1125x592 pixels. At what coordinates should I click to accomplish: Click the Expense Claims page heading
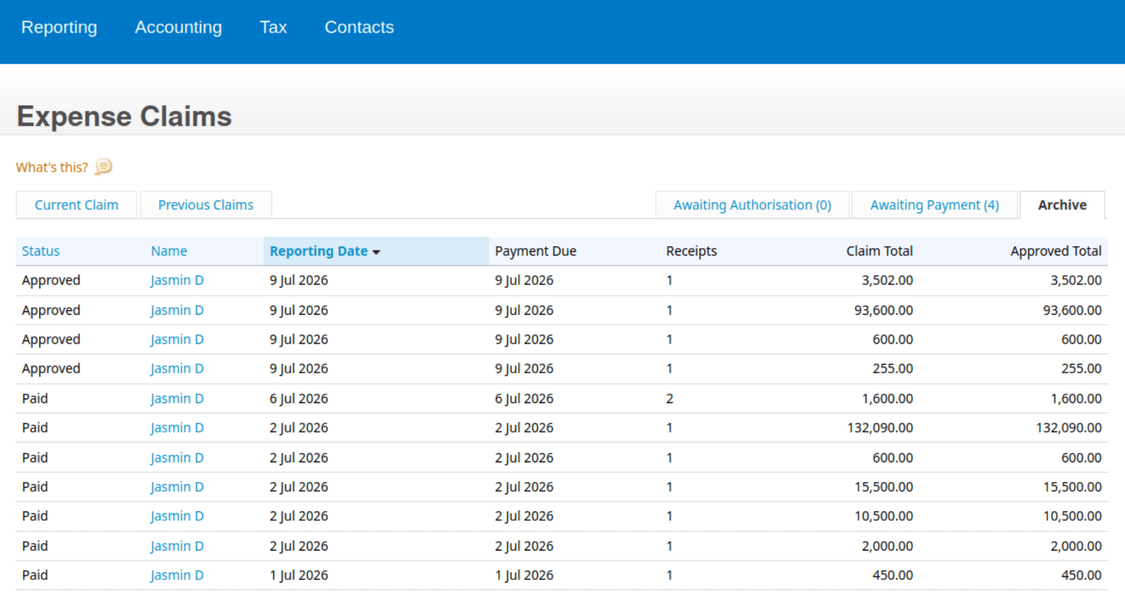125,116
